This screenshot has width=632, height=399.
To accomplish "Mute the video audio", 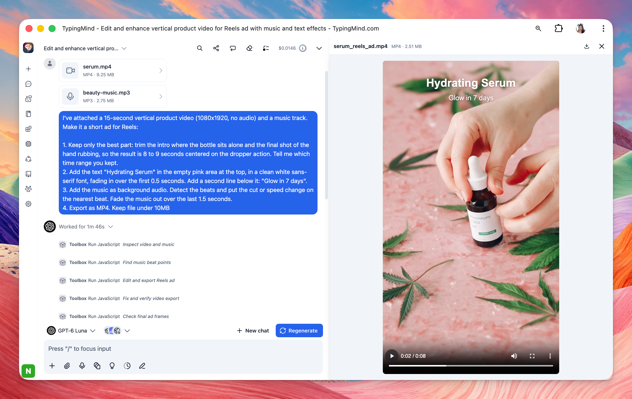I will [514, 356].
